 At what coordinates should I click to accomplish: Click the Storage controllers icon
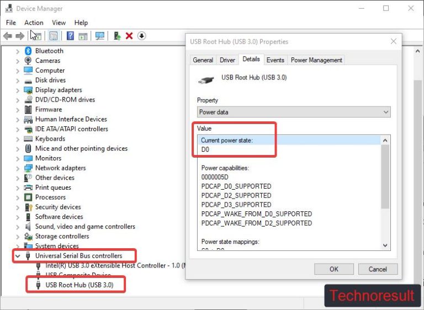pyautogui.click(x=28, y=236)
